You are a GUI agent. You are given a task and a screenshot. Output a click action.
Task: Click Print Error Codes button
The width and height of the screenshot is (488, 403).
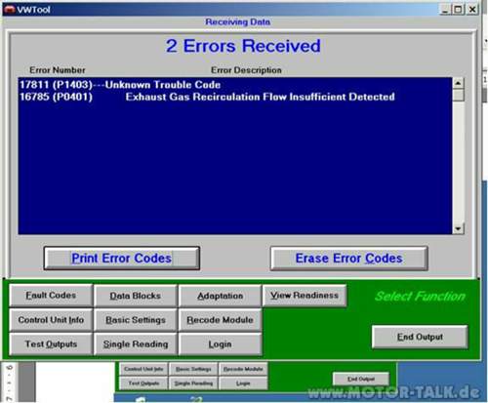point(122,259)
